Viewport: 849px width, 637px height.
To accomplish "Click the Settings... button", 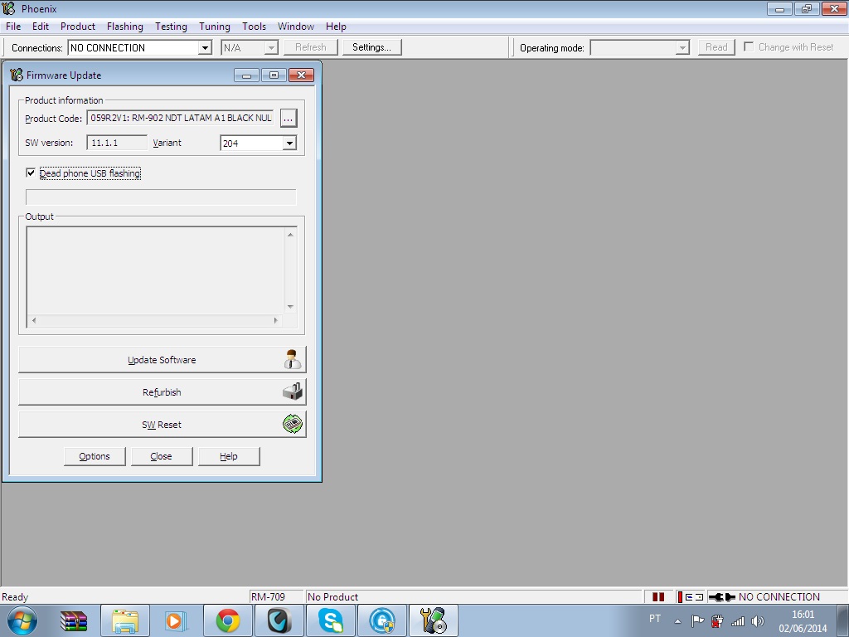I will pyautogui.click(x=372, y=47).
